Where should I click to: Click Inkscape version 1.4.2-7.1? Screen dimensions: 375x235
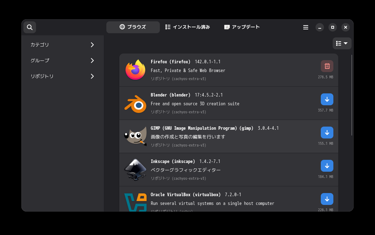tap(210, 161)
